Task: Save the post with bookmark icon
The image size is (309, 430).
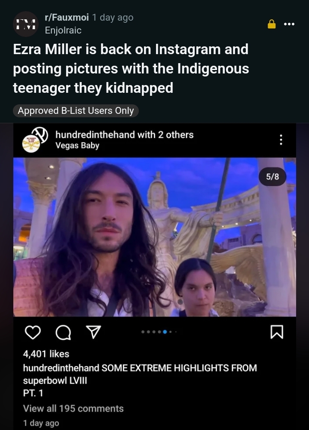Action: [277, 332]
